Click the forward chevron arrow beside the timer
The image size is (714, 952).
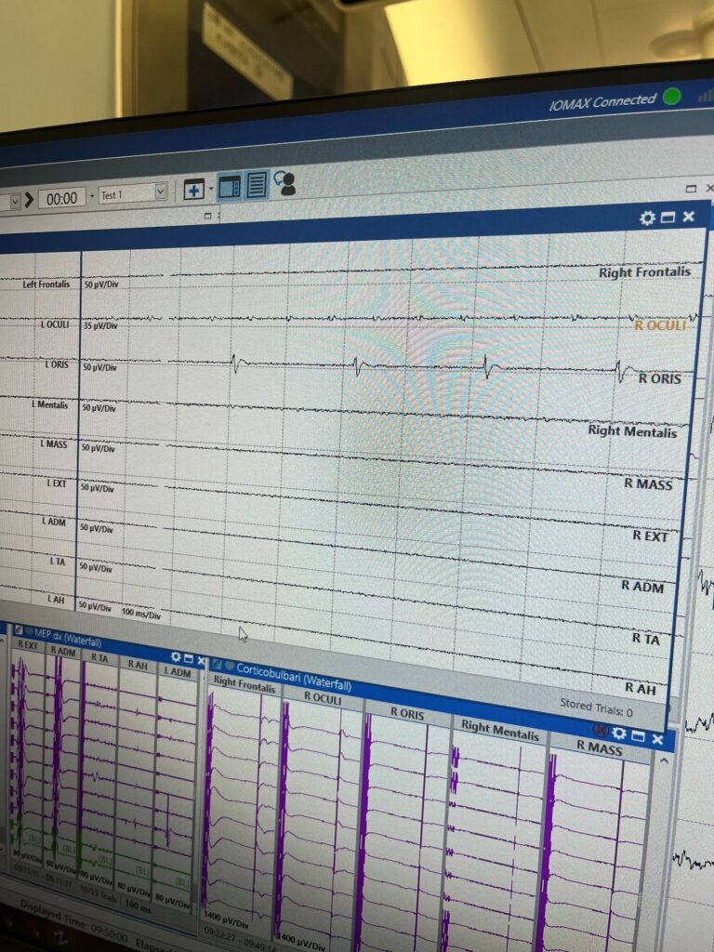[29, 199]
